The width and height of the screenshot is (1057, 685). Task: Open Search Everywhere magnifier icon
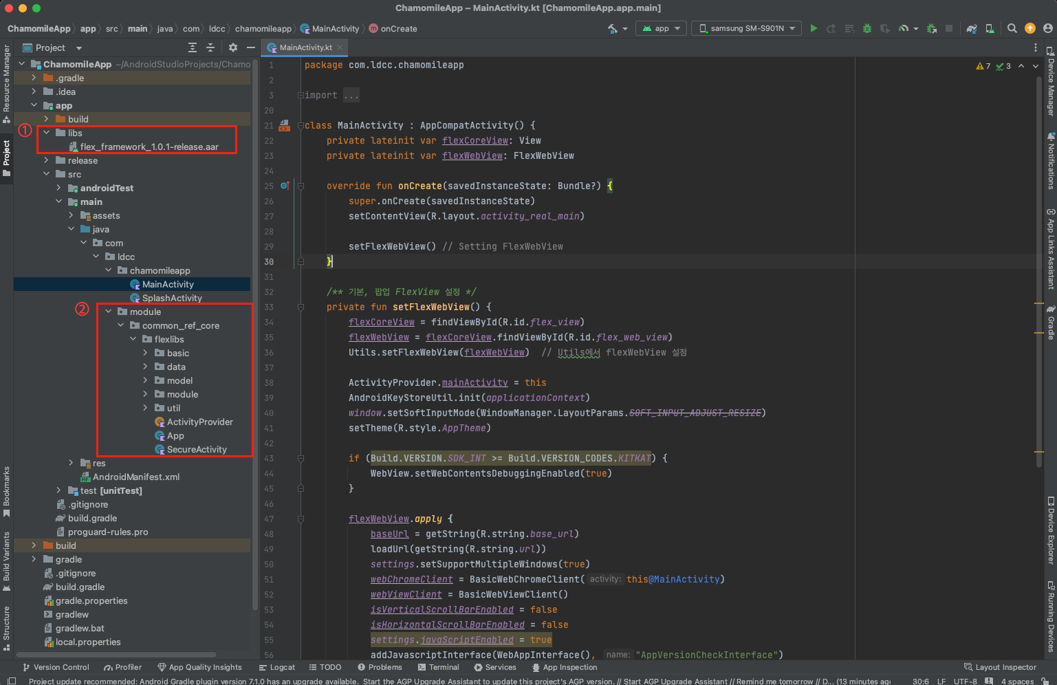pyautogui.click(x=1012, y=28)
